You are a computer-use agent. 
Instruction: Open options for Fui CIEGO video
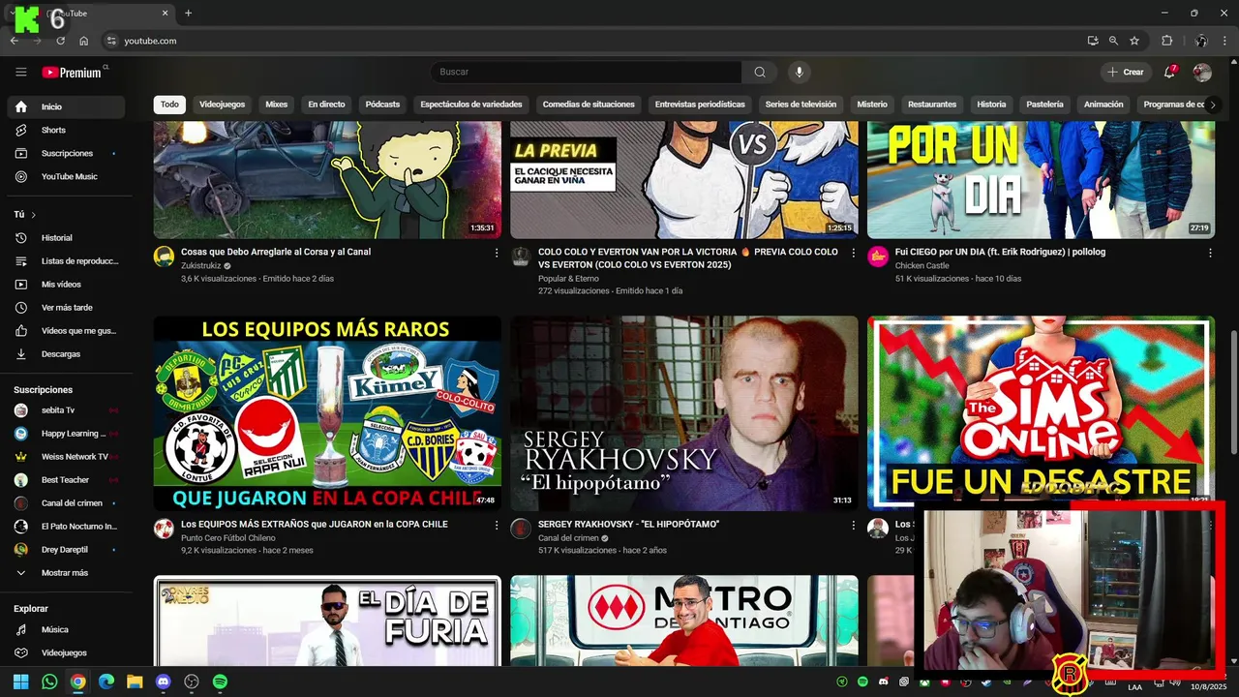point(1210,253)
